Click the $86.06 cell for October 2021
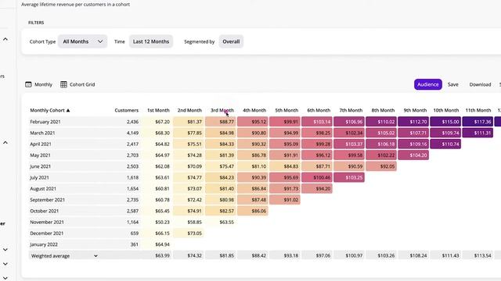501x281 pixels. click(x=252, y=211)
